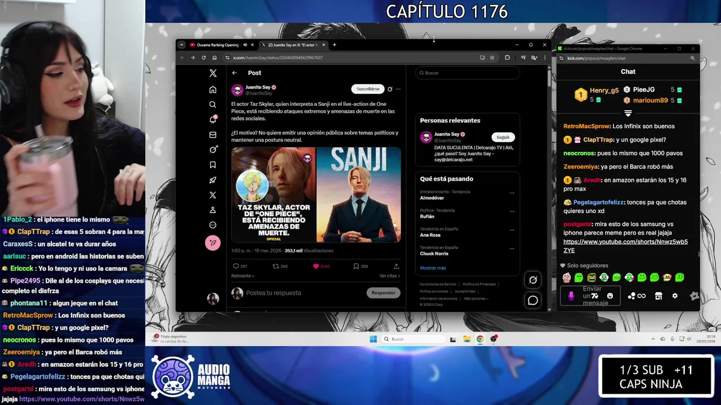Follow Juanito Say with the Seguir button
The image size is (721, 405).
click(x=503, y=137)
